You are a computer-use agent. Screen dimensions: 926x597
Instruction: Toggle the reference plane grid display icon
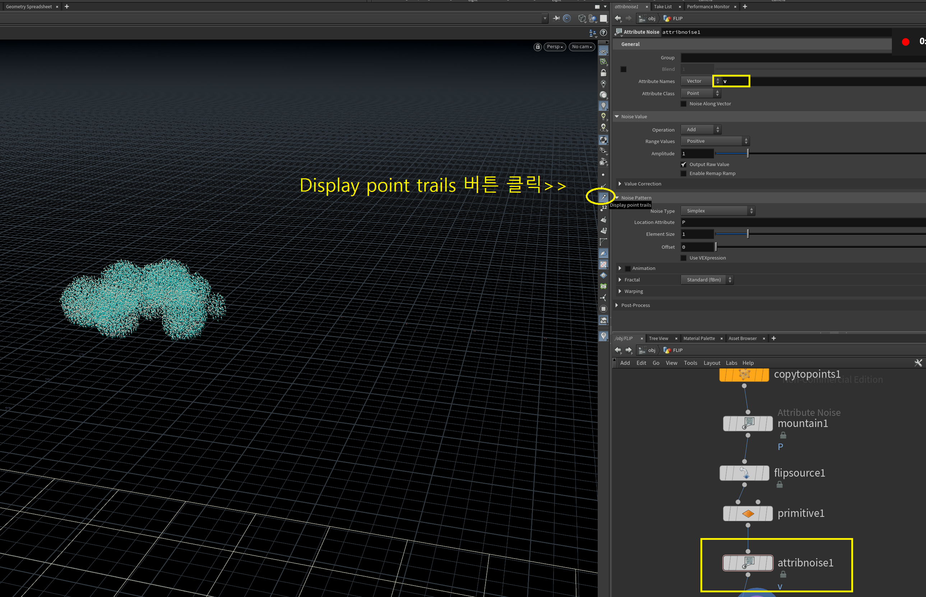603,51
